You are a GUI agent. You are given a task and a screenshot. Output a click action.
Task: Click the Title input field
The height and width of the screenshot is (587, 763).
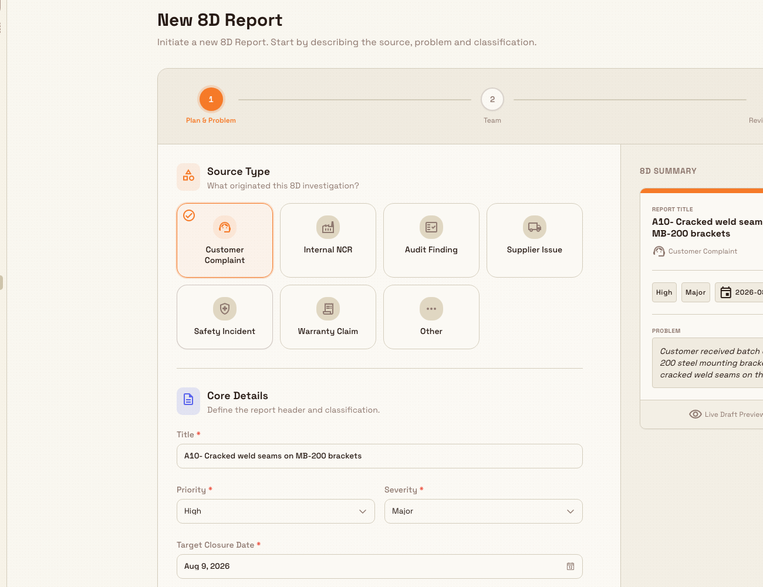point(380,456)
